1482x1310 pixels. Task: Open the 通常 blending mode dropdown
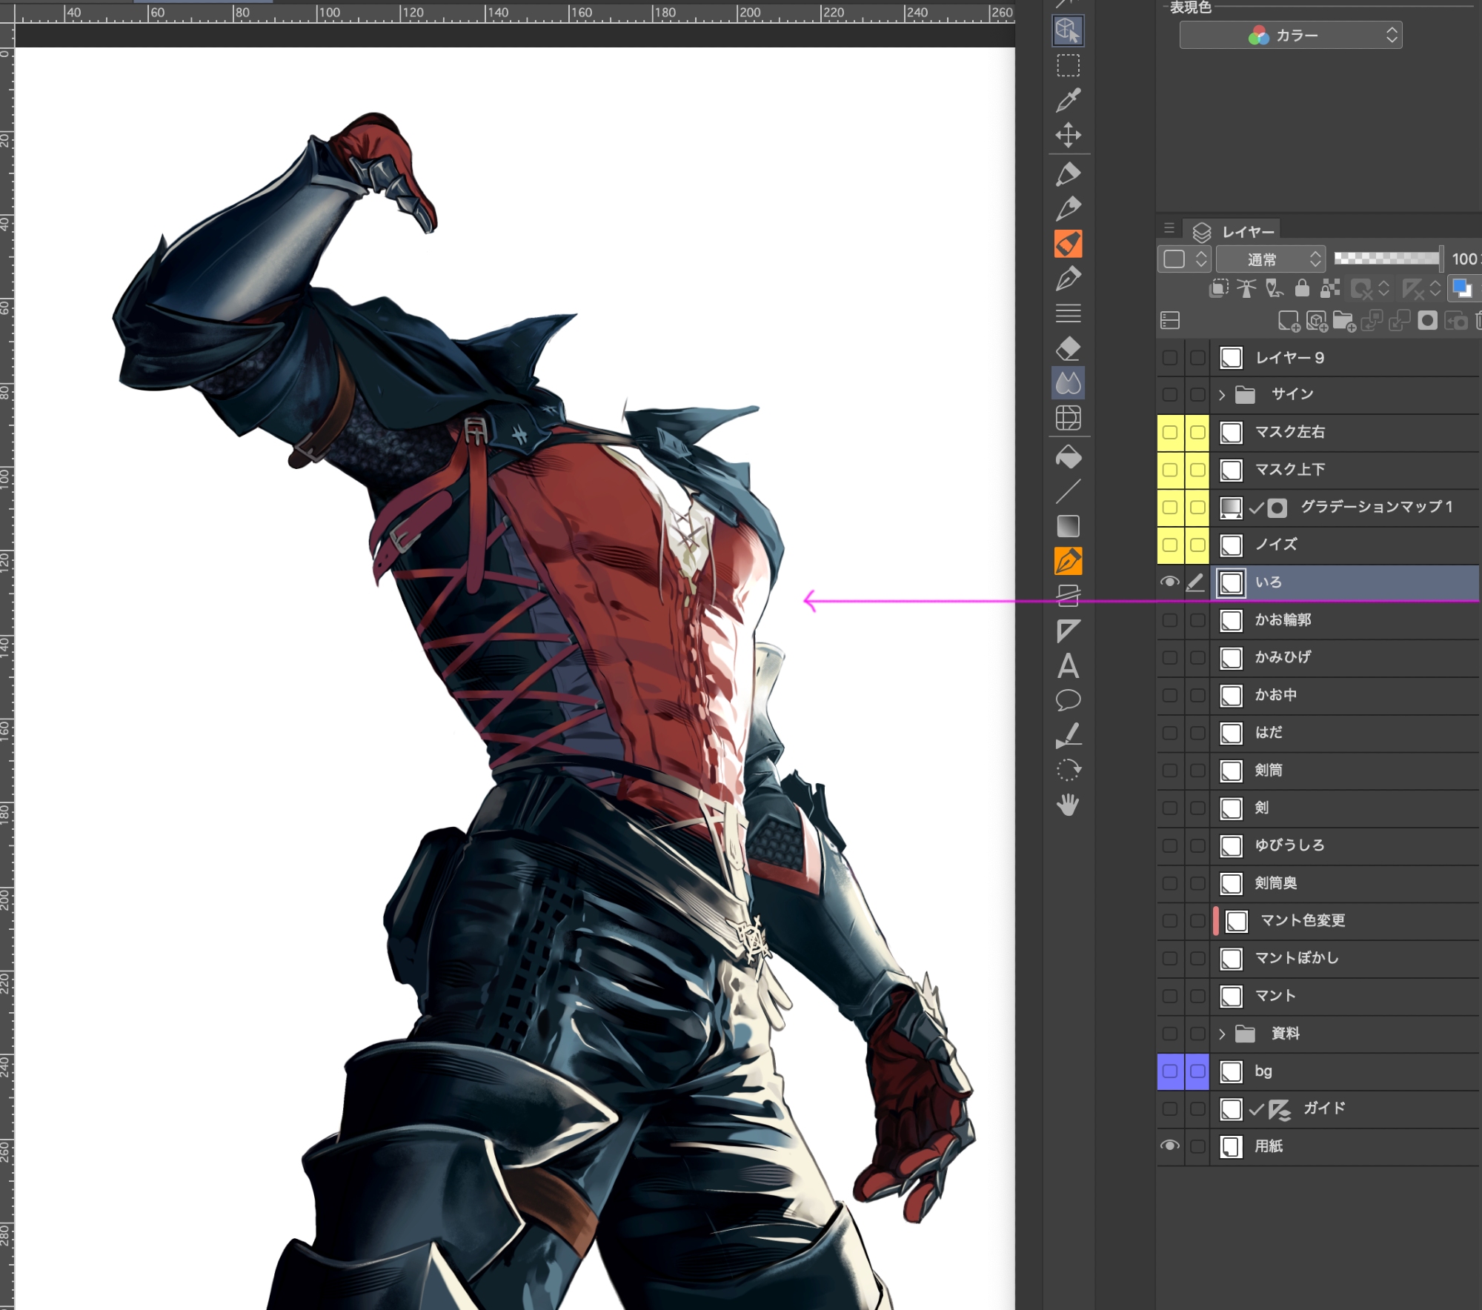[x=1269, y=259]
